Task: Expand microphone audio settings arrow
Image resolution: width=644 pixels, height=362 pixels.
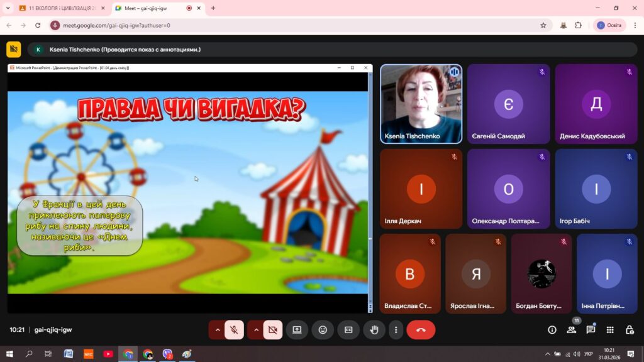Action: tap(218, 329)
